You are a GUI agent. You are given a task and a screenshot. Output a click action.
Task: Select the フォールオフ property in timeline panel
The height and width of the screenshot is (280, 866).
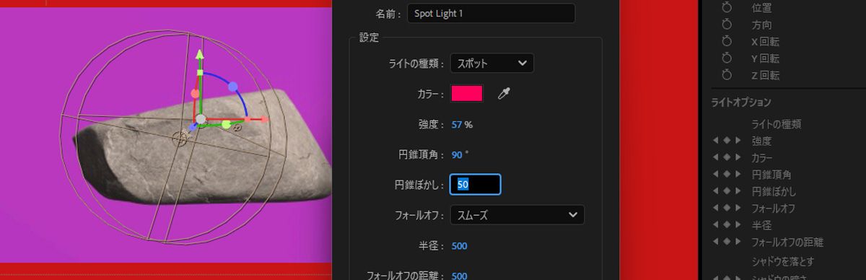point(773,208)
